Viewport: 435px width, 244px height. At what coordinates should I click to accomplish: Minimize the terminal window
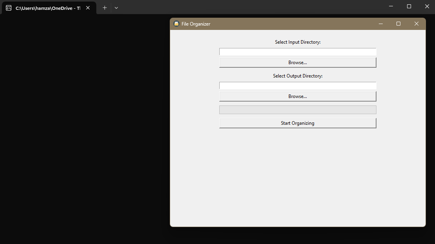[391, 6]
